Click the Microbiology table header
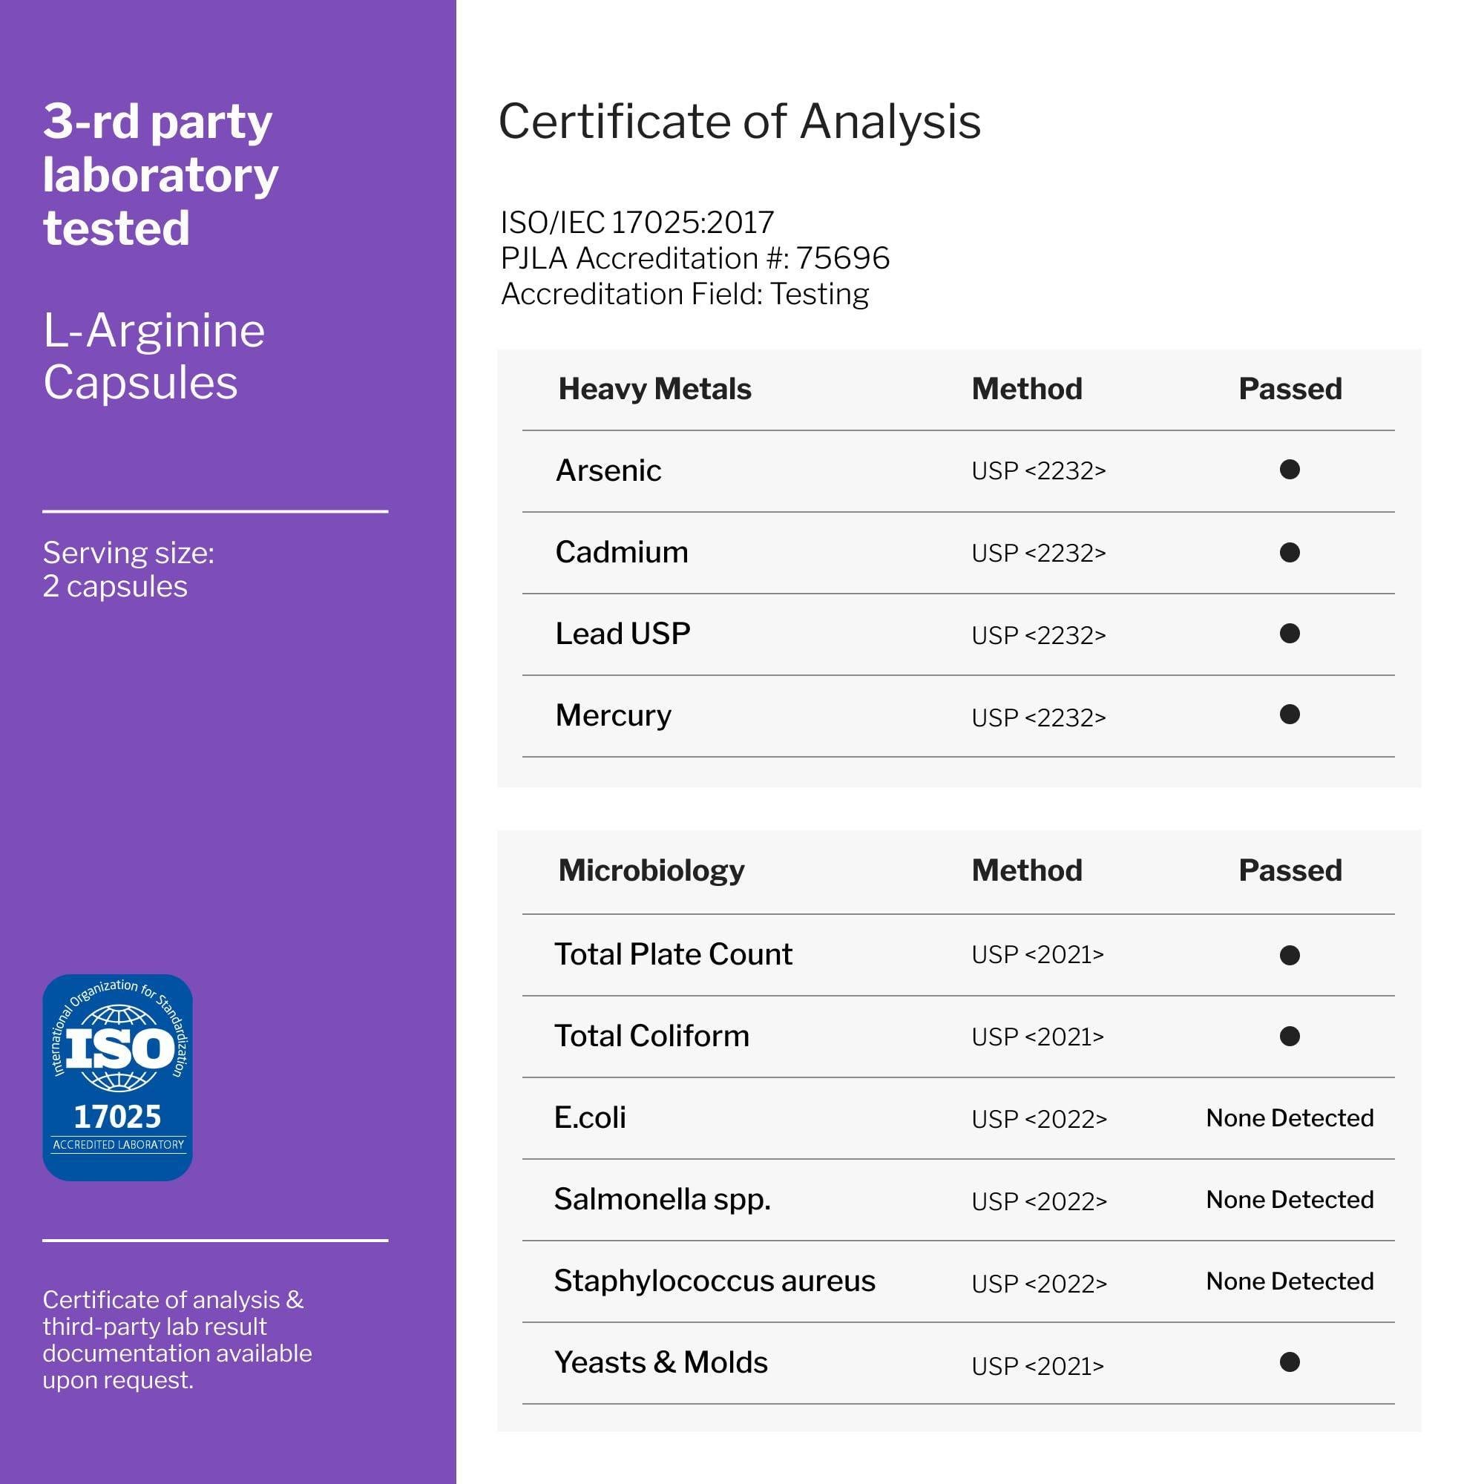Image resolution: width=1484 pixels, height=1484 pixels. pos(651,870)
